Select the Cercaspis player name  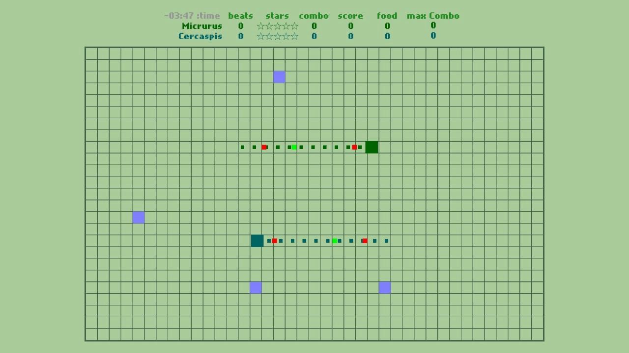click(x=200, y=36)
